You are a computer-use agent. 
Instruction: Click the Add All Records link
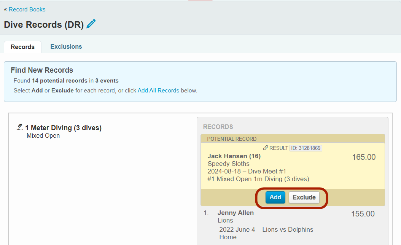pyautogui.click(x=158, y=91)
